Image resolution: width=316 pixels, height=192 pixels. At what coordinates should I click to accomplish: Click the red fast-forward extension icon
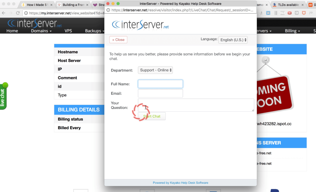[289, 13]
